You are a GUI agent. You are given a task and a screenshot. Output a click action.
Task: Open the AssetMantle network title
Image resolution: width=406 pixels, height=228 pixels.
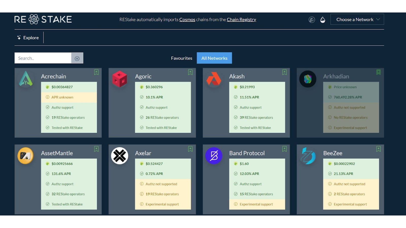coord(57,153)
